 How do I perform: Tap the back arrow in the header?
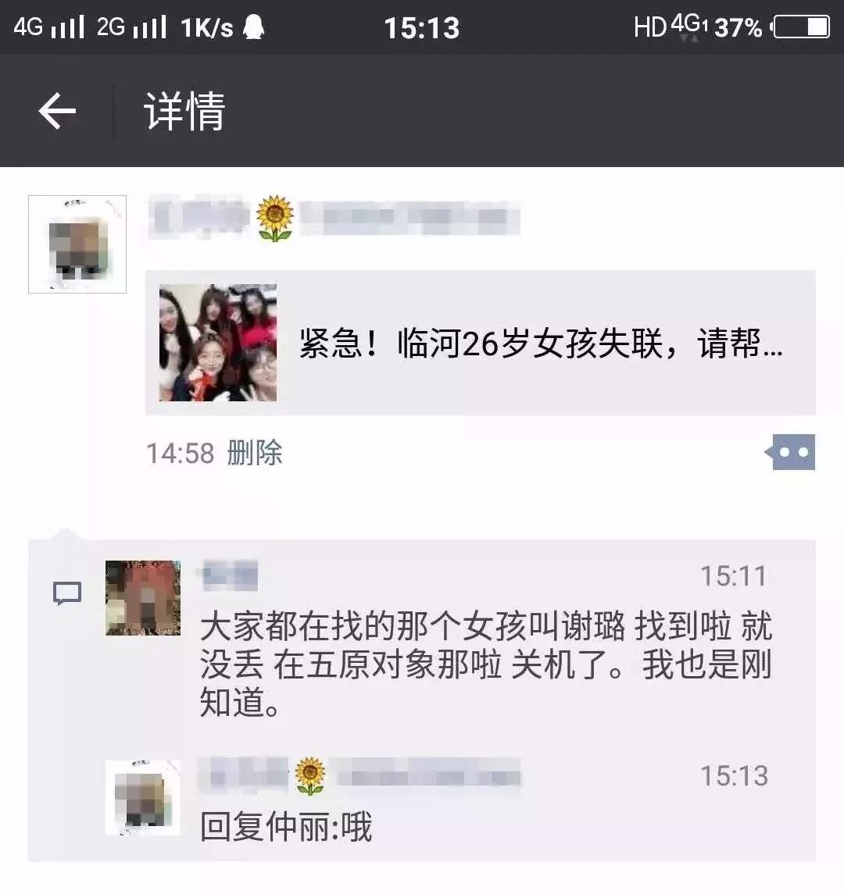pos(57,111)
